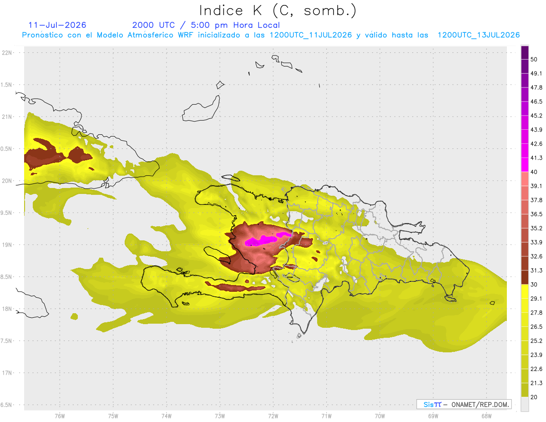
Task: Pick the dark purple top colorbar segment
Action: [525, 52]
